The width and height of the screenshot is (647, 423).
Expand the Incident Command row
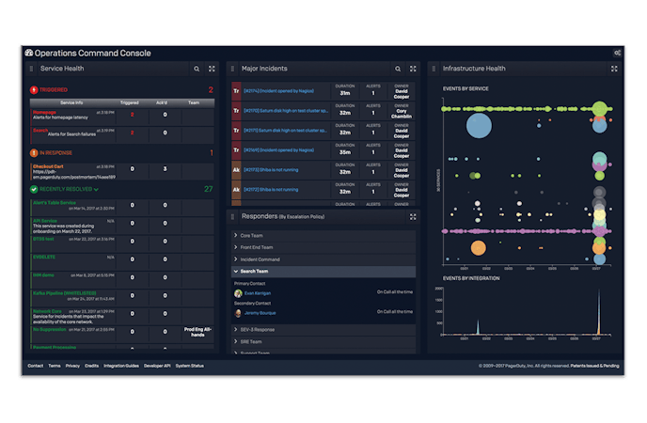point(323,259)
